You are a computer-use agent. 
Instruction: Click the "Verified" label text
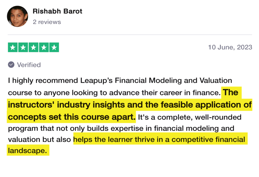tap(29, 65)
